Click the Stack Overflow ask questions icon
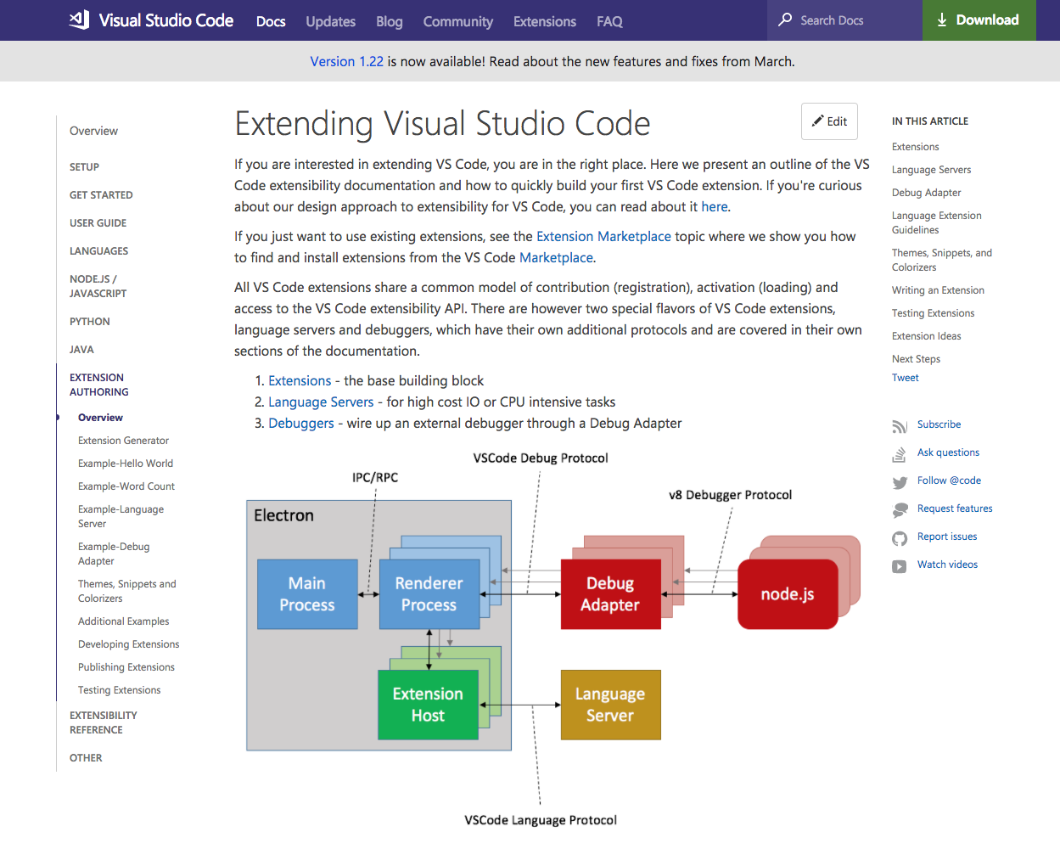This screenshot has height=843, width=1060. tap(900, 455)
